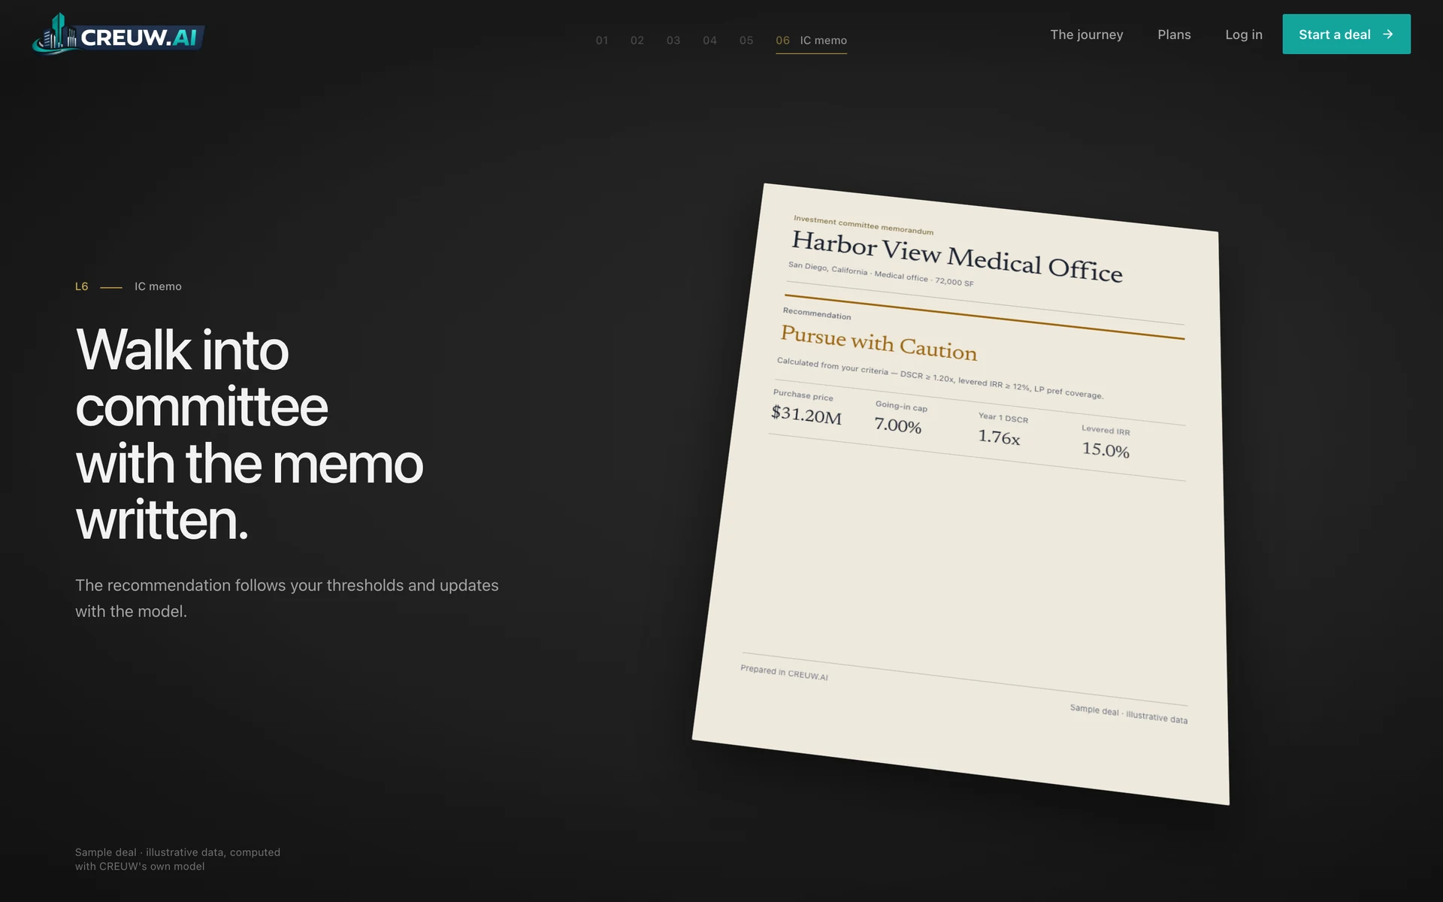Open The journey link

(x=1087, y=35)
